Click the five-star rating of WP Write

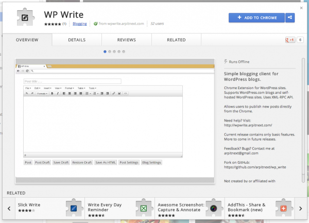pos(53,24)
